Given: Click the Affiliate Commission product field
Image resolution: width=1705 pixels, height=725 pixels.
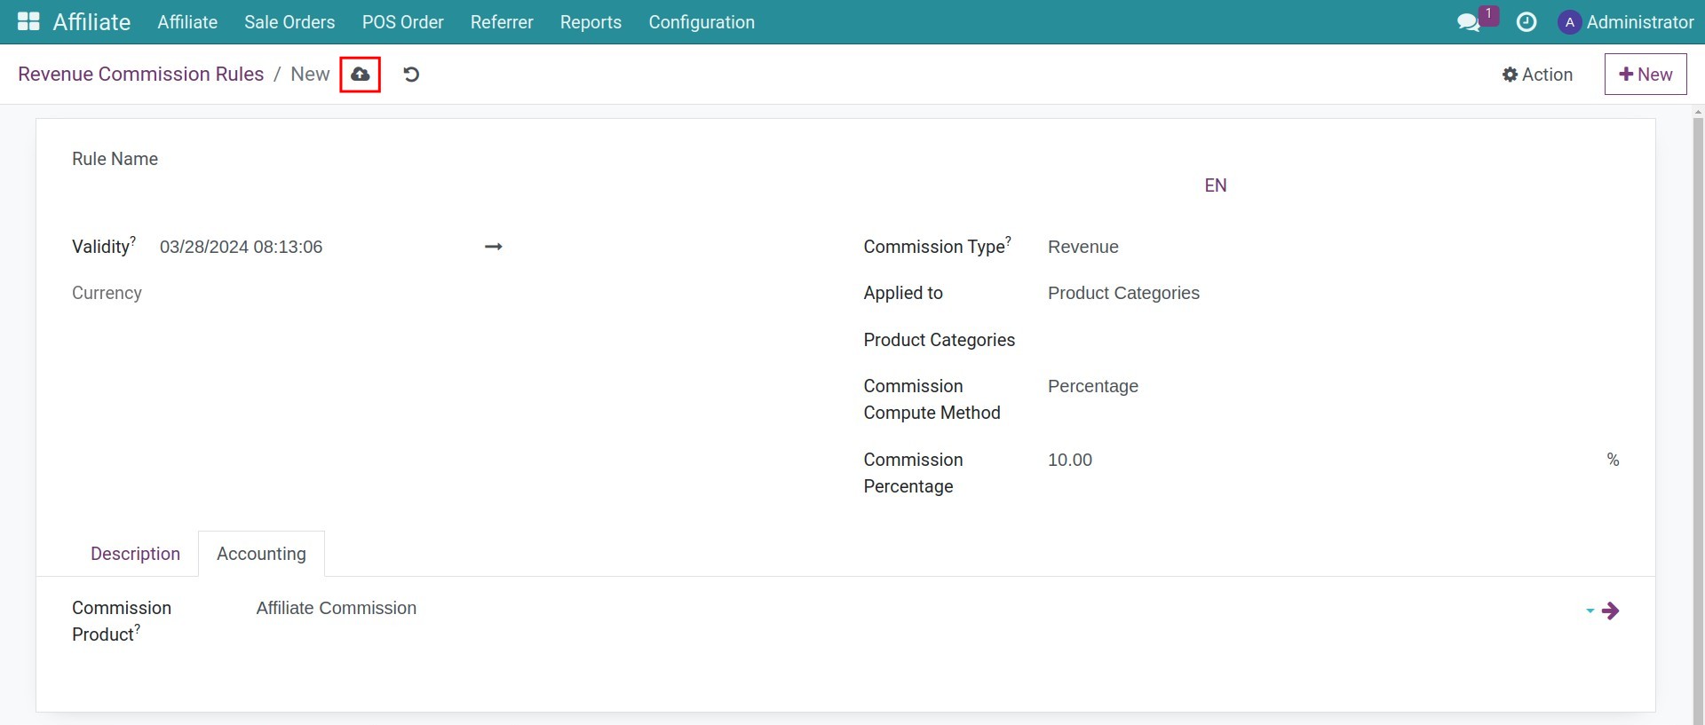Looking at the screenshot, I should [x=917, y=608].
